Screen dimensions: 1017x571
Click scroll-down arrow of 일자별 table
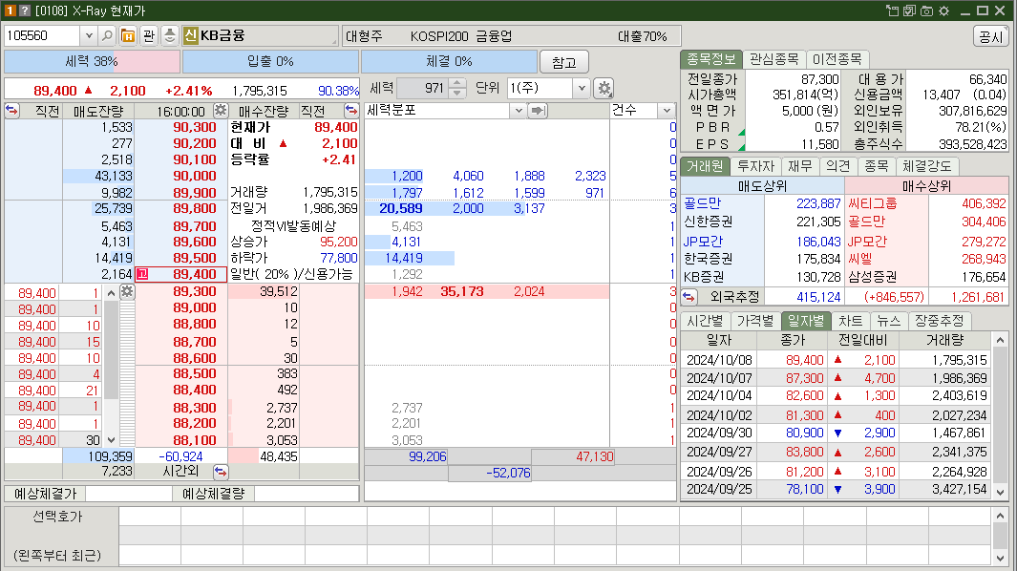coord(1000,493)
